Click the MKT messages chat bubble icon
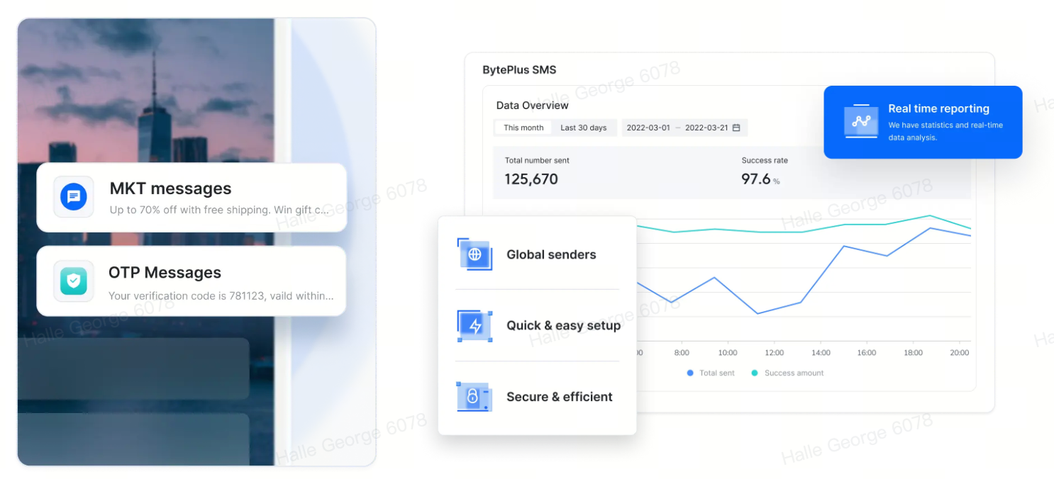This screenshot has width=1054, height=479. click(74, 197)
